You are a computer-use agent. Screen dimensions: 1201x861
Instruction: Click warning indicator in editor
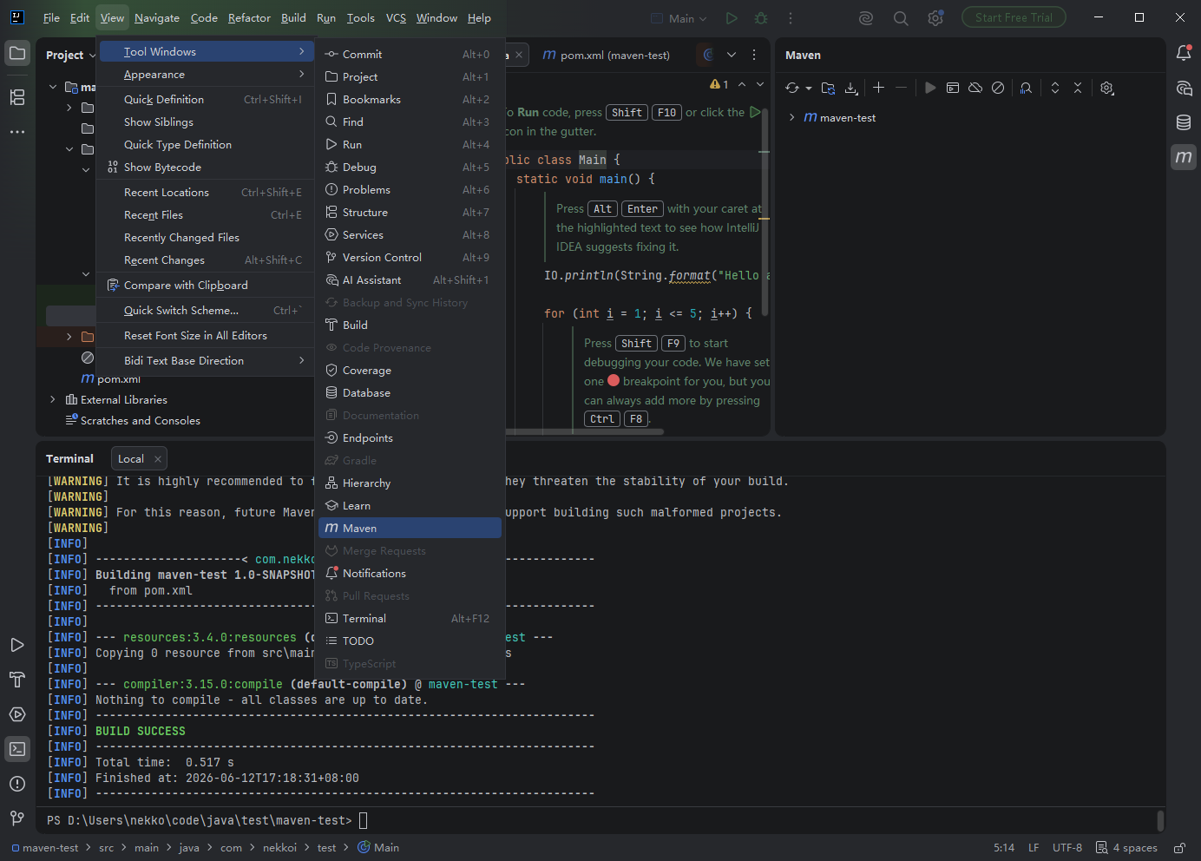[719, 84]
